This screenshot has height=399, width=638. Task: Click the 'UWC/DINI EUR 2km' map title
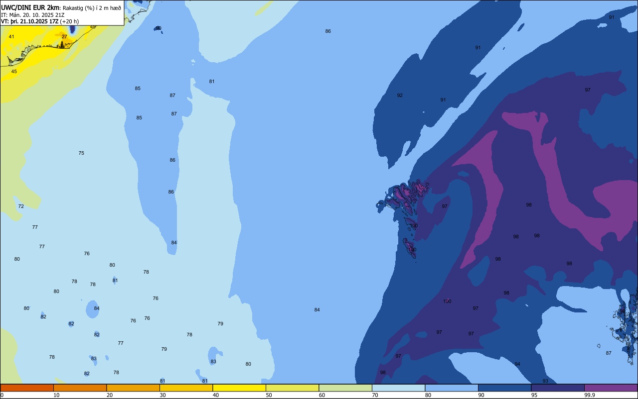tap(30, 7)
